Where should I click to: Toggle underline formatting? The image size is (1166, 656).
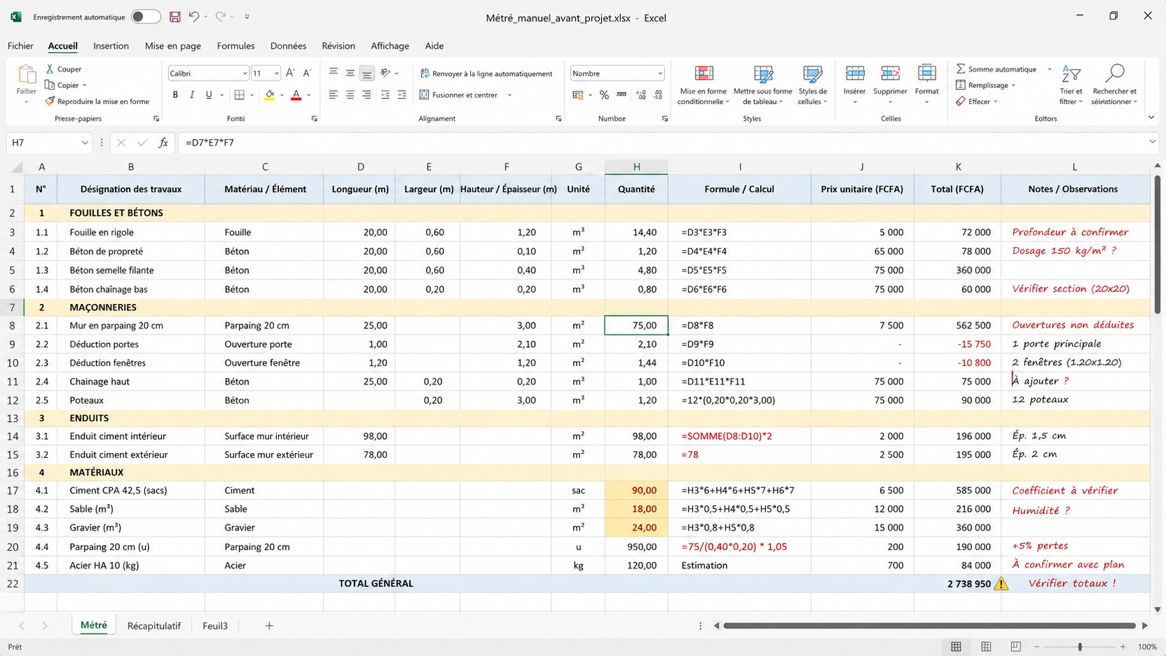[209, 95]
